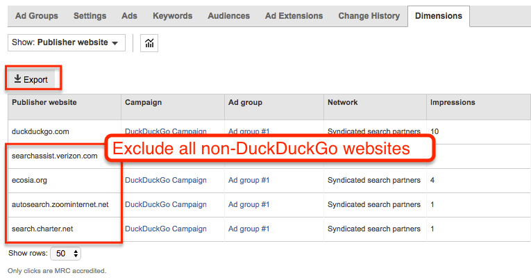Image resolution: width=531 pixels, height=280 pixels.
Task: Click DuckDuckGo Campaign link in search.charter.net row
Action: tap(166, 229)
